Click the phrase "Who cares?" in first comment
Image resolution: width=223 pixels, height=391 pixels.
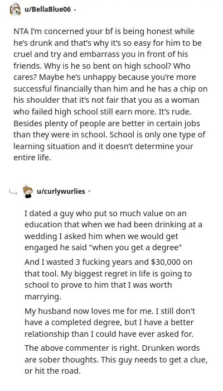pyautogui.click(x=102, y=71)
